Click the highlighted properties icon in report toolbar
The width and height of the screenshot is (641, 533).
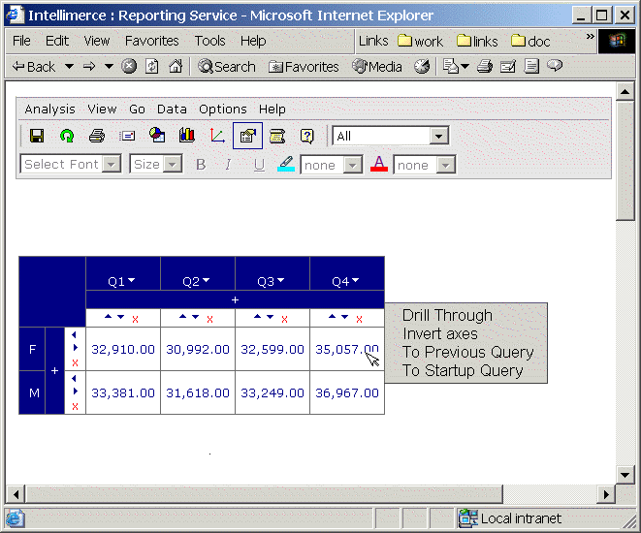click(x=247, y=136)
